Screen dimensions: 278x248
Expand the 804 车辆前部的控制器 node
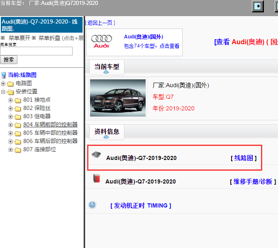[10, 125]
